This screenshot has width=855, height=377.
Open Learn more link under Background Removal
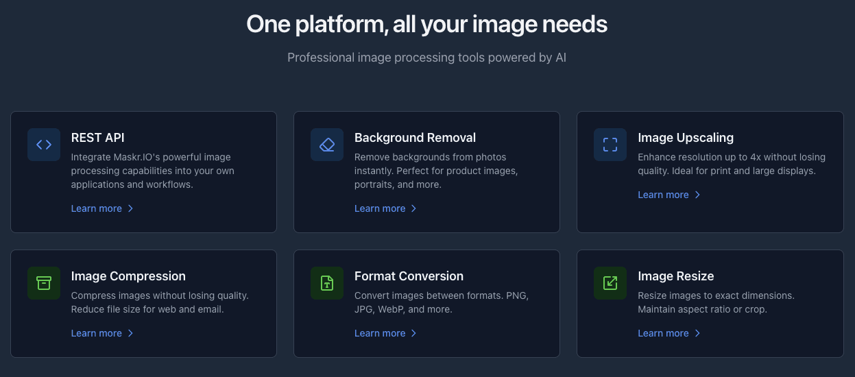pyautogui.click(x=385, y=208)
